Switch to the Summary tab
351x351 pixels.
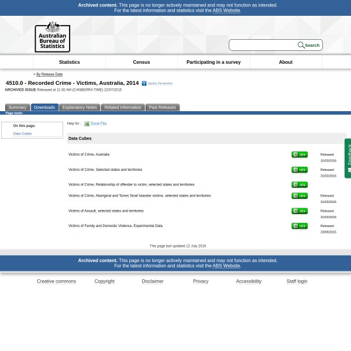(x=17, y=108)
